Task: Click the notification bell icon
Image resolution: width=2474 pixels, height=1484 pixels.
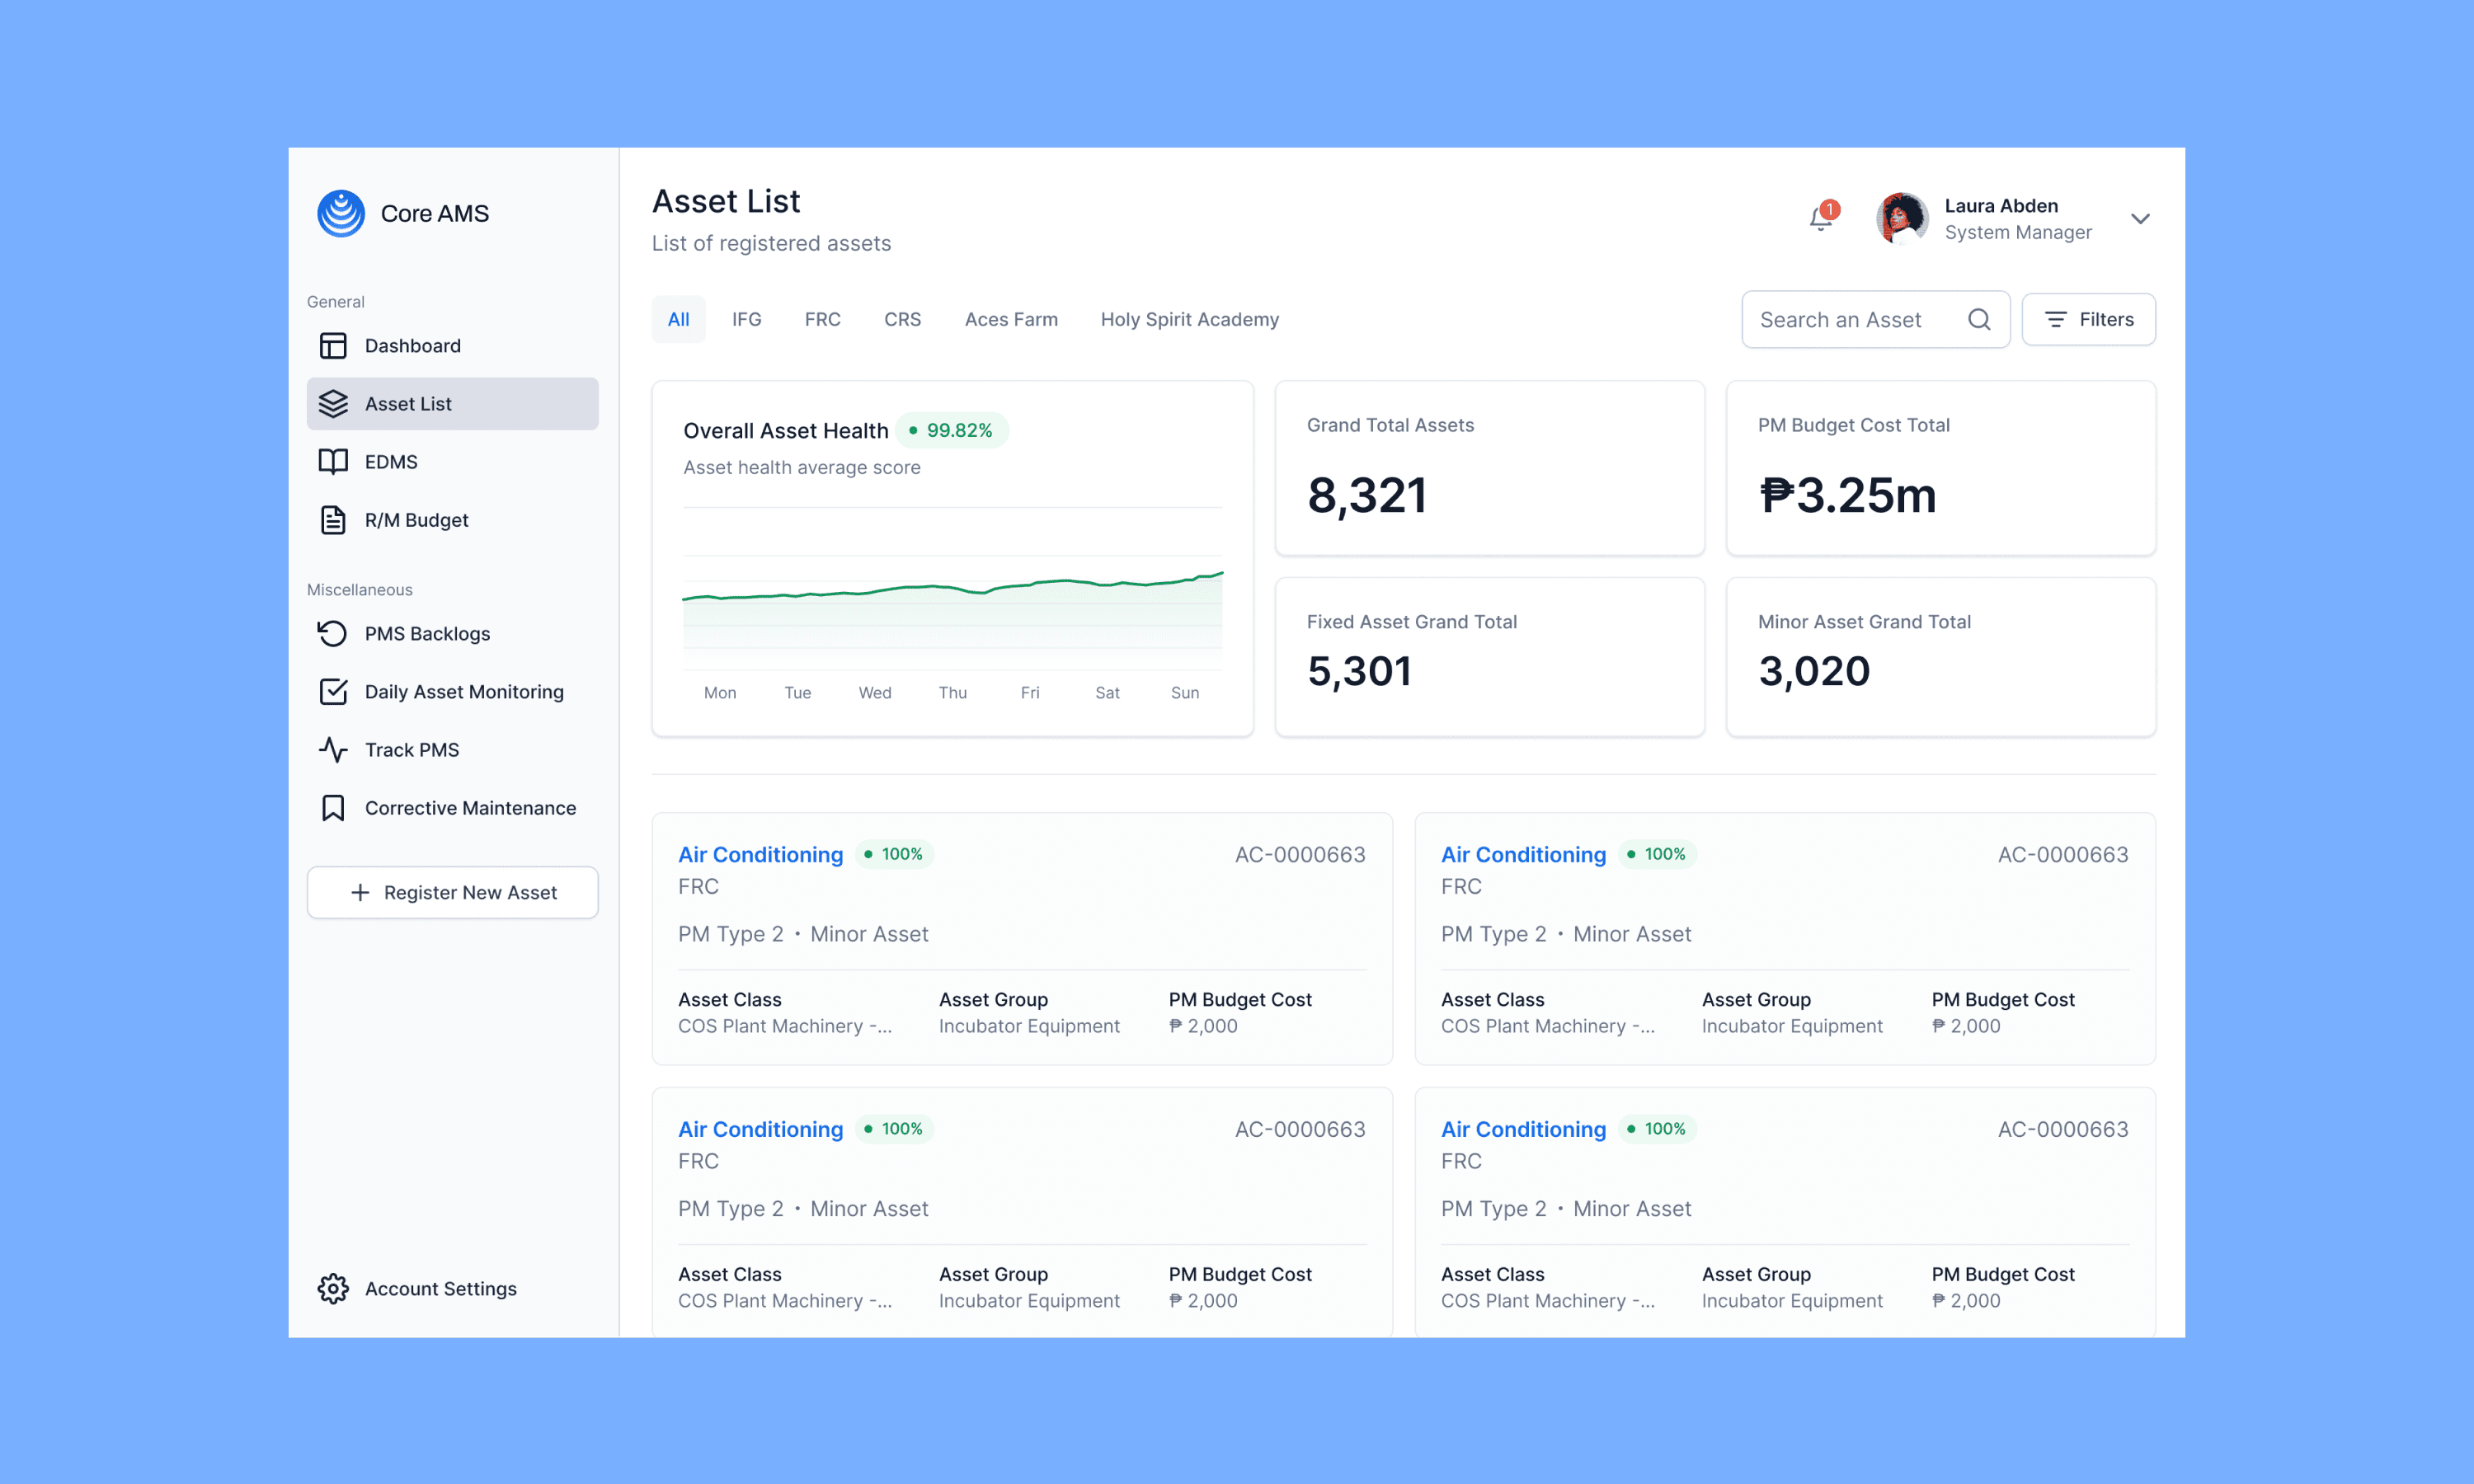Action: coord(1820,219)
